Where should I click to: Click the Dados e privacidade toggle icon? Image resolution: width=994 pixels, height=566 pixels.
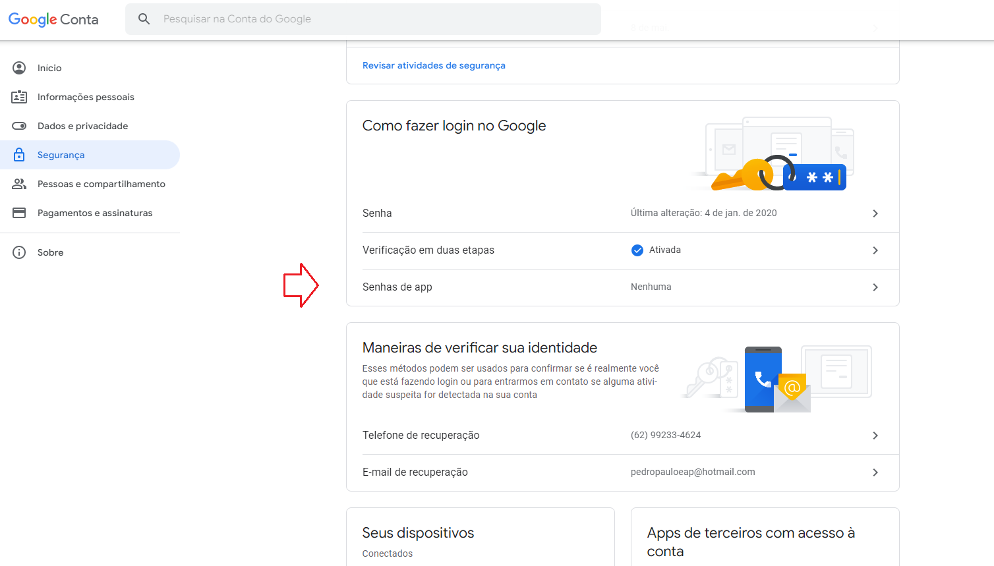click(x=19, y=126)
